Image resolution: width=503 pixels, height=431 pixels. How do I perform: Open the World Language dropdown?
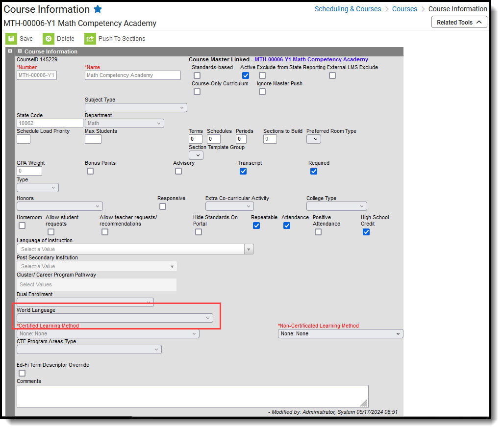point(115,318)
